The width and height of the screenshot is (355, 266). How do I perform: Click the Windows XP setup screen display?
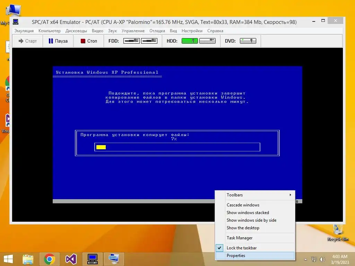(x=177, y=135)
